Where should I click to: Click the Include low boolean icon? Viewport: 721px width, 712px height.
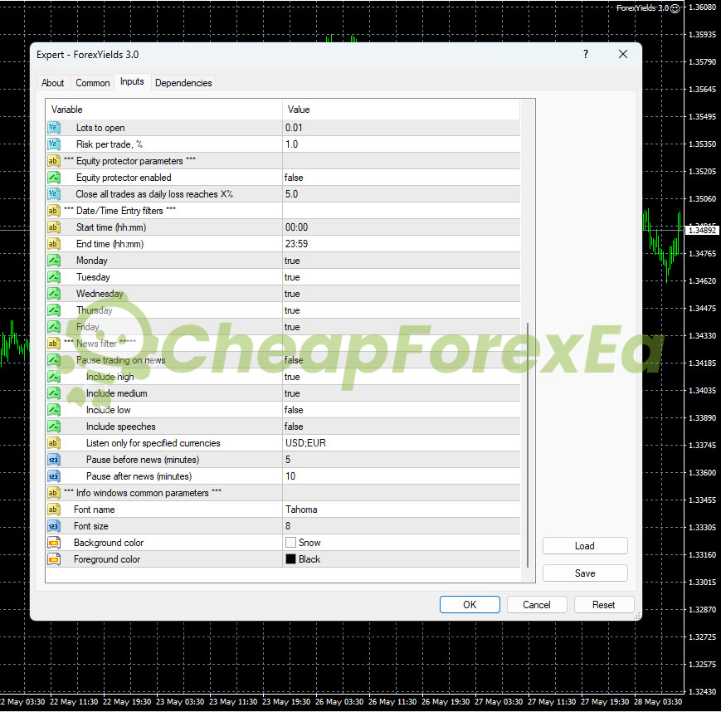54,410
